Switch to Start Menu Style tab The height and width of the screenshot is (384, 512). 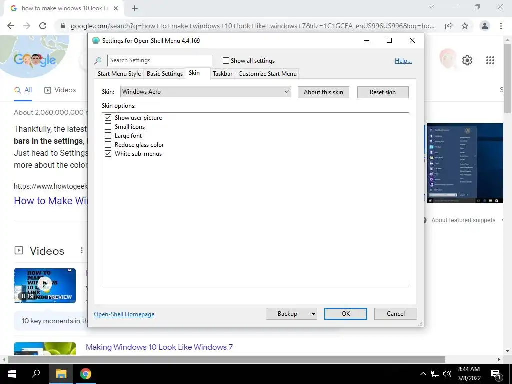(x=119, y=74)
